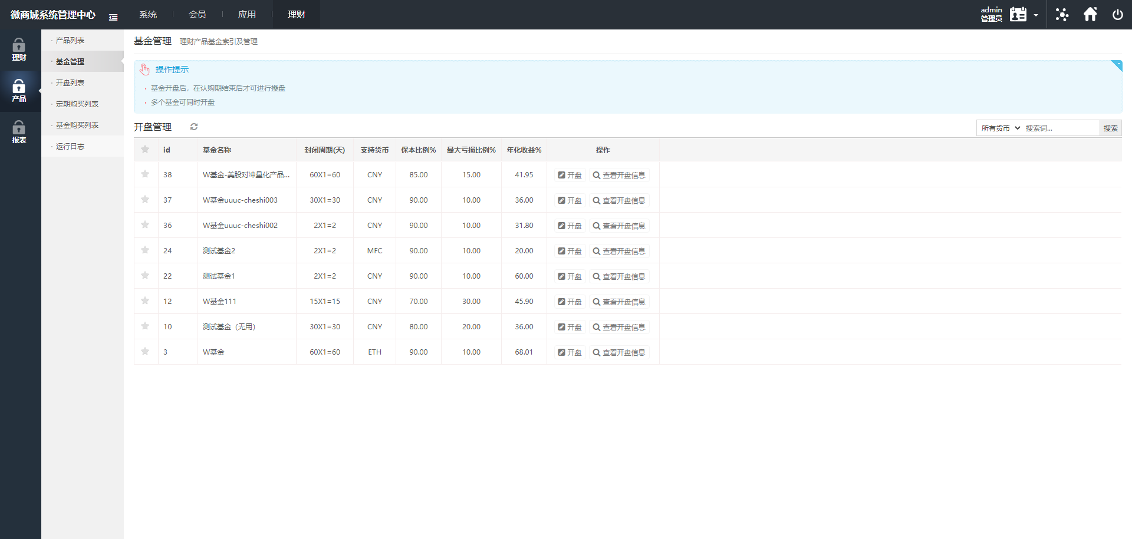Screen dimensions: 1132x539
Task: Open 开盘列表 in the side menu
Action: pyautogui.click(x=70, y=83)
